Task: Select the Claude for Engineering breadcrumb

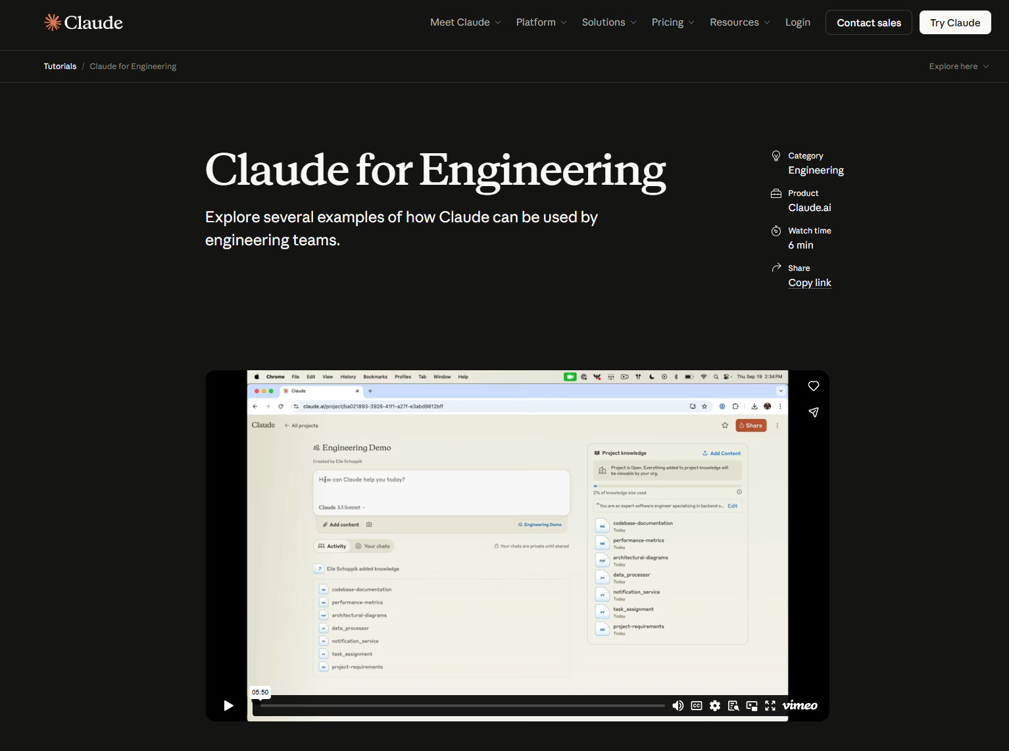Action: click(x=133, y=66)
